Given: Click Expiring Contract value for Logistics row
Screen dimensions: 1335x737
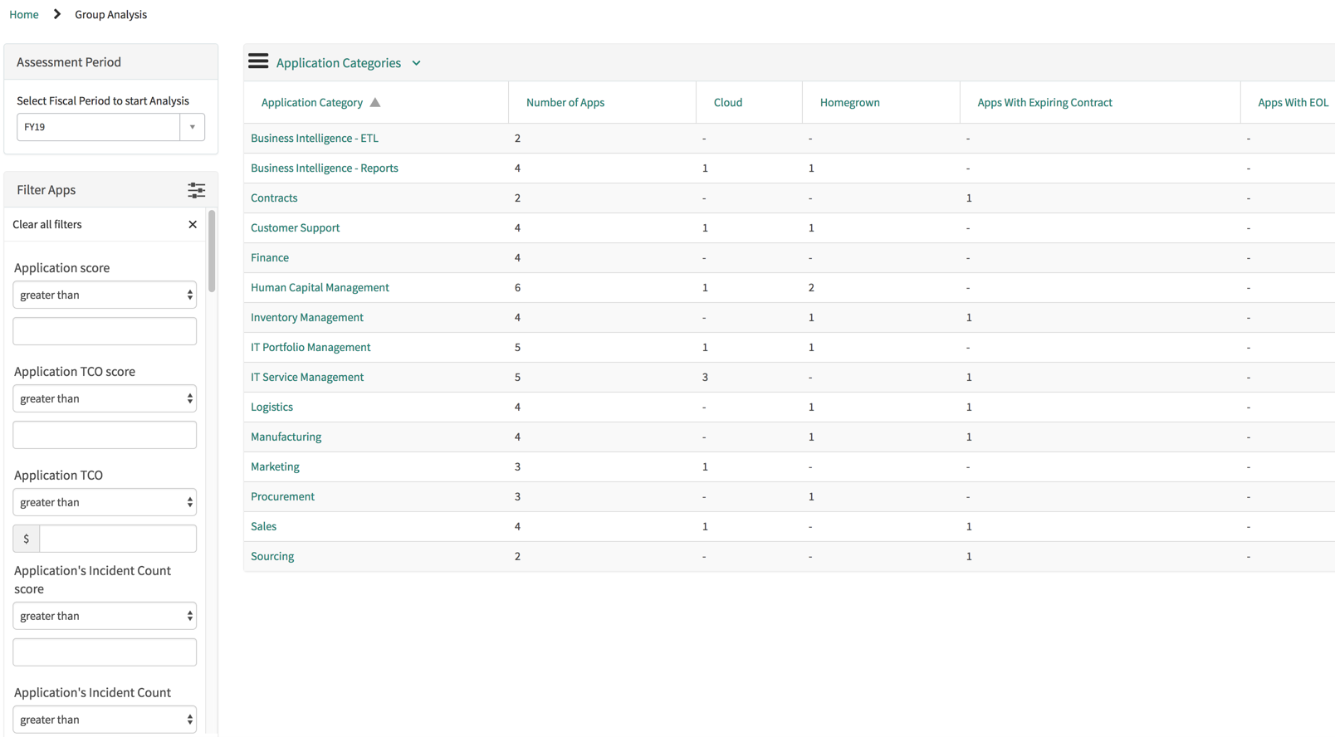Looking at the screenshot, I should tap(969, 408).
